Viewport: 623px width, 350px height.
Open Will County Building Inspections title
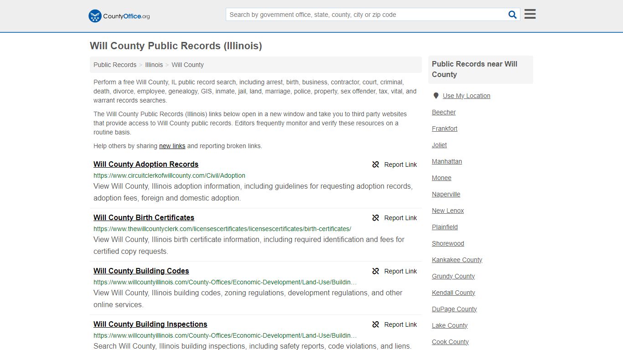pos(151,324)
